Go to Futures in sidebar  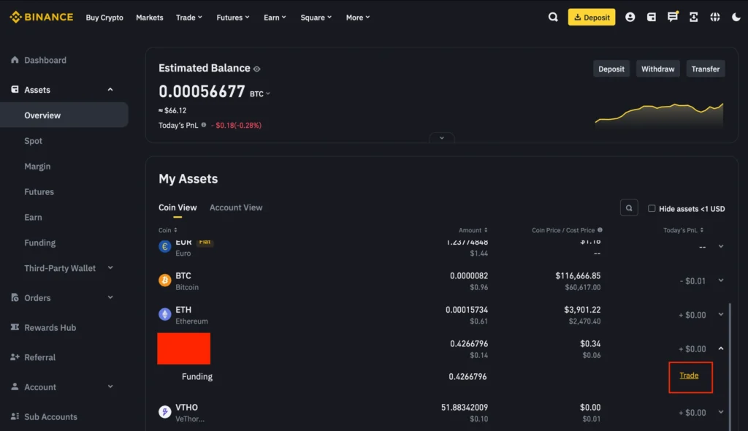(x=39, y=191)
